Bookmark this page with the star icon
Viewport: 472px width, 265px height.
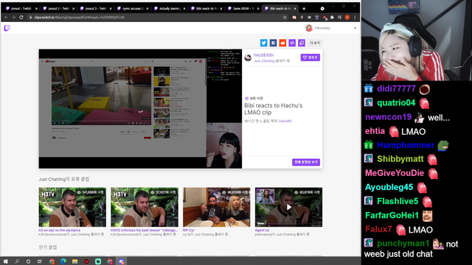coord(285,18)
